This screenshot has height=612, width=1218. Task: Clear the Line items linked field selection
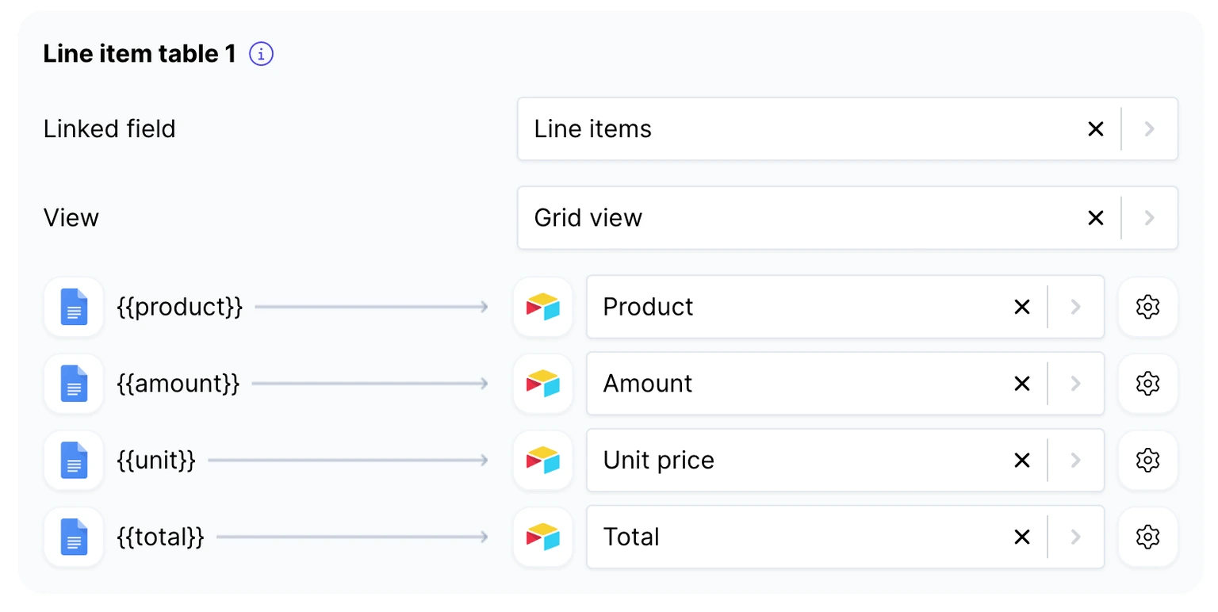coord(1095,128)
